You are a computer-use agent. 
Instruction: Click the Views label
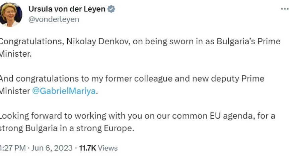tap(108, 148)
